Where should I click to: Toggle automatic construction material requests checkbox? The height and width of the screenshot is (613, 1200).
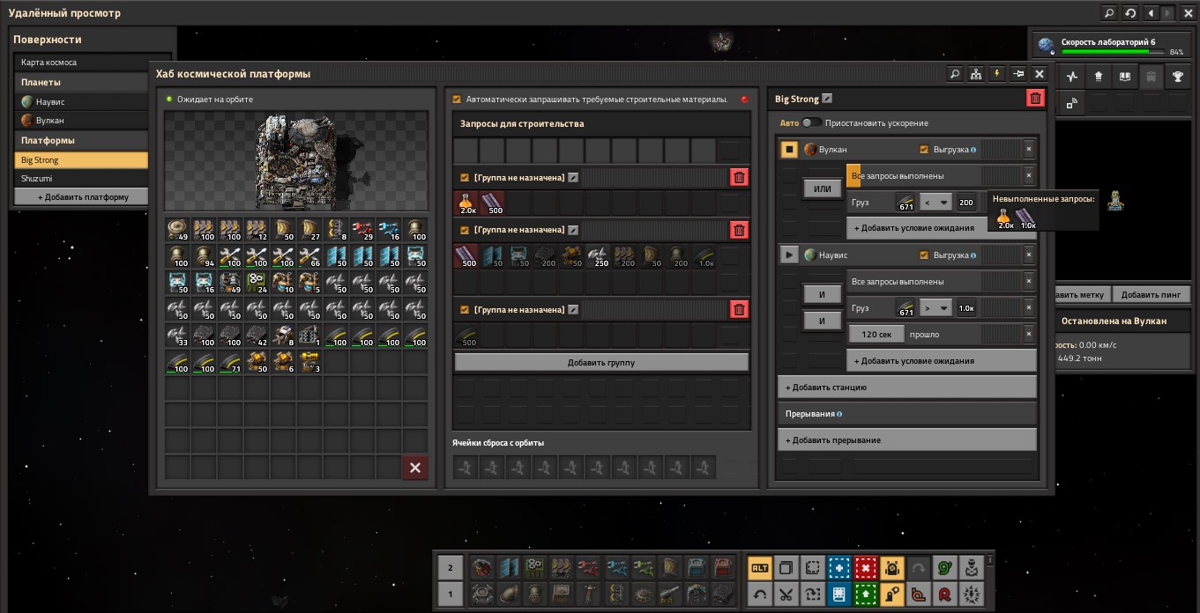point(456,100)
